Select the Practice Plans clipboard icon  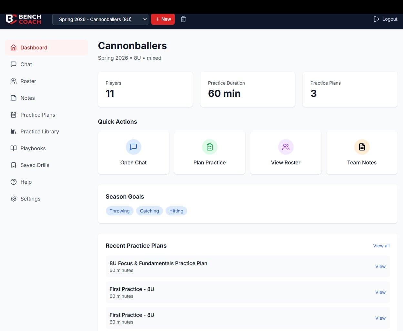click(13, 115)
